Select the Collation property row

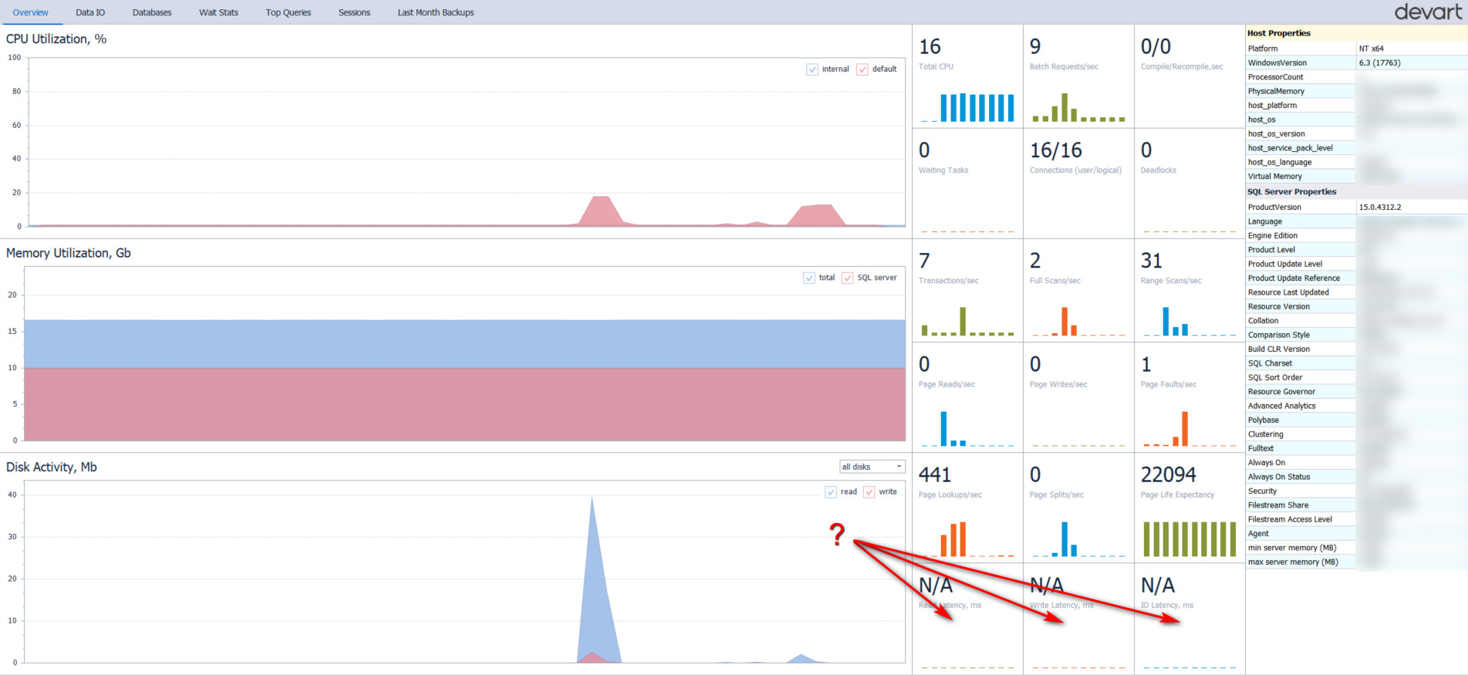(x=1356, y=321)
